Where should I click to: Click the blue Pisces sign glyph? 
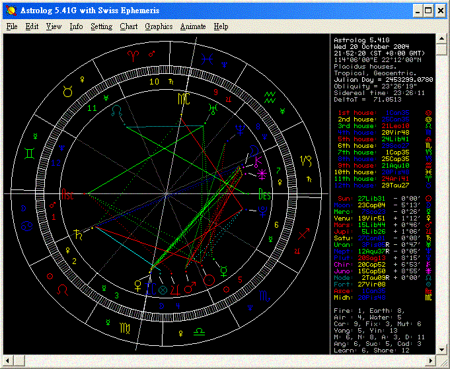coord(207,59)
